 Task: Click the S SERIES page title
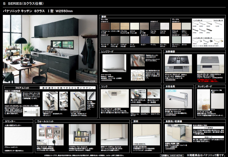click(23, 3)
